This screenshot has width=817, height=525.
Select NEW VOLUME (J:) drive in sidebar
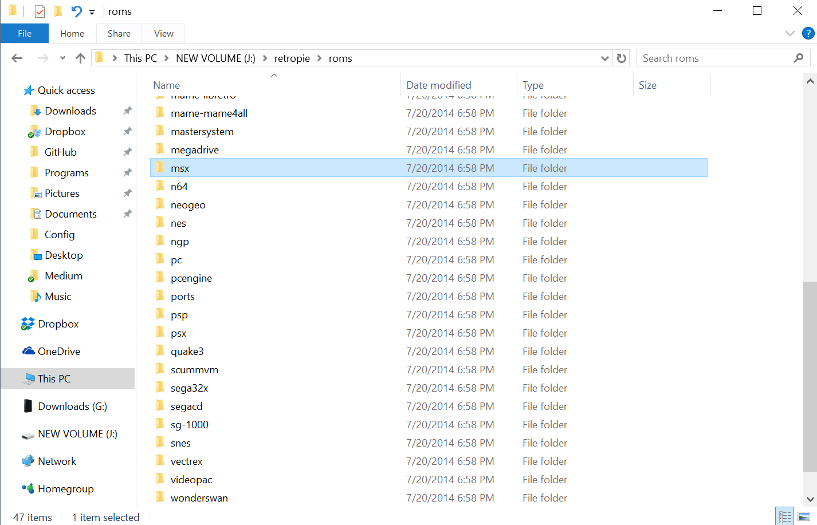70,434
